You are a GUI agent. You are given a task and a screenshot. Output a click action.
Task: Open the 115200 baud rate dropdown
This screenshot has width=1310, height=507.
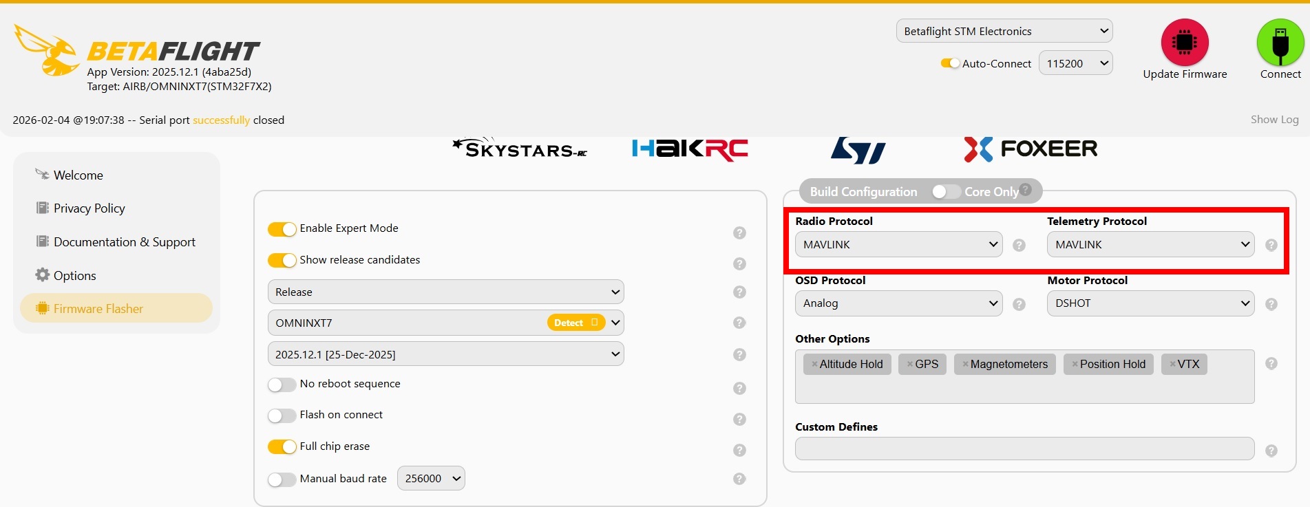(x=1075, y=63)
